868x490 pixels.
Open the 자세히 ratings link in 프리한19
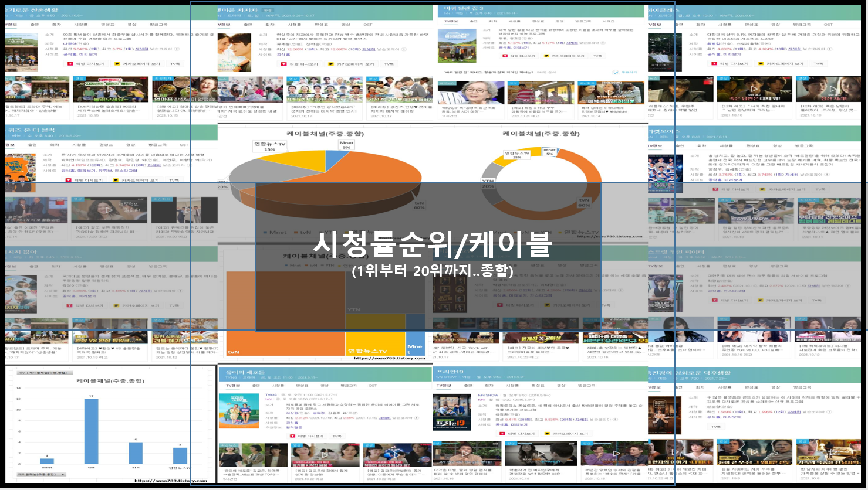coord(582,420)
